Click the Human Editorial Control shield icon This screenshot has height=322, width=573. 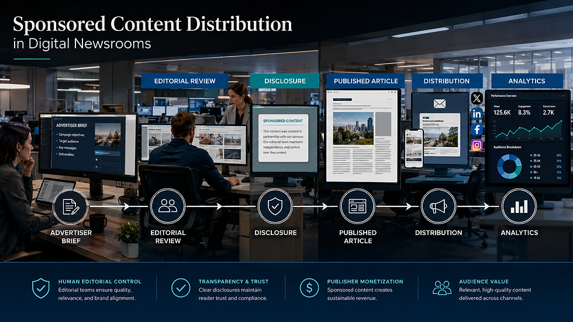pyautogui.click(x=41, y=288)
